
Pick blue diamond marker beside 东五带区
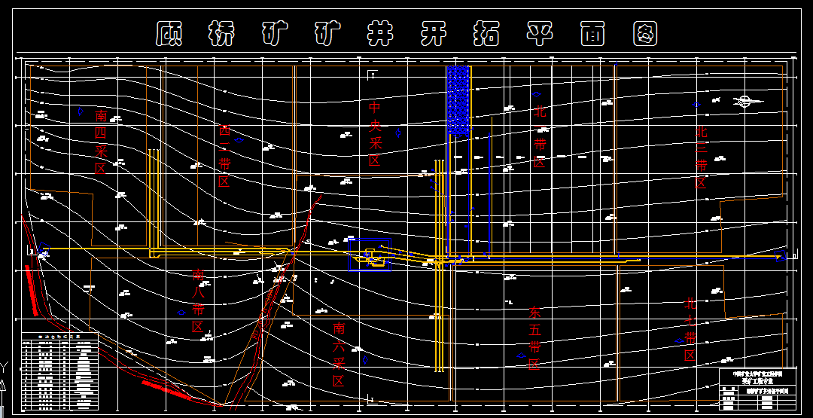click(x=521, y=355)
